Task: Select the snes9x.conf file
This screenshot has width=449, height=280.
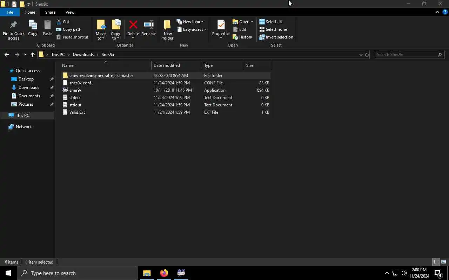Action: (x=165, y=83)
